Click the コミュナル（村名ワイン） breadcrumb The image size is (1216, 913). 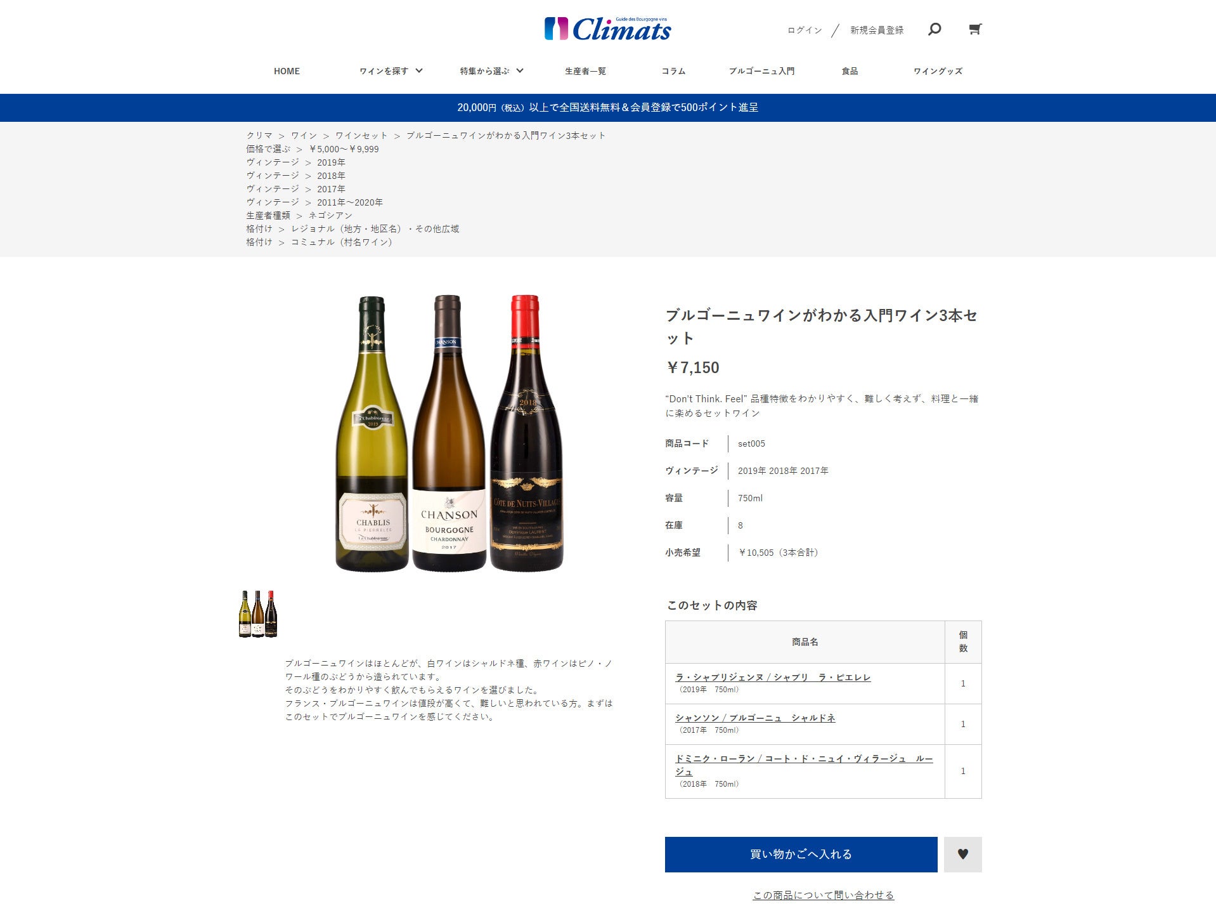[x=342, y=242]
